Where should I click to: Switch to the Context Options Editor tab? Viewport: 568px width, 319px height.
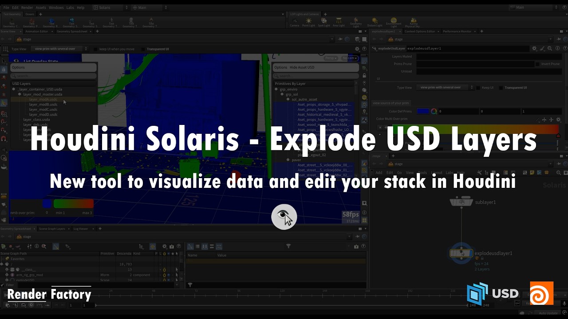tap(419, 31)
